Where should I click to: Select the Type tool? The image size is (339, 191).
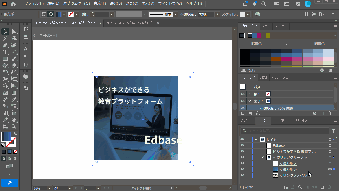(5, 52)
